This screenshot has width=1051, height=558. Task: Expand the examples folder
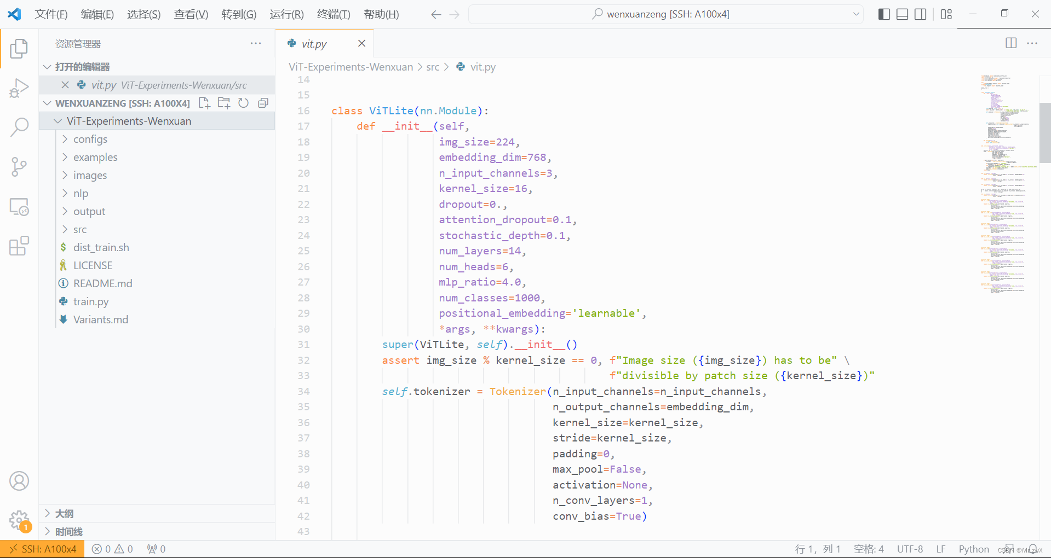pyautogui.click(x=65, y=157)
